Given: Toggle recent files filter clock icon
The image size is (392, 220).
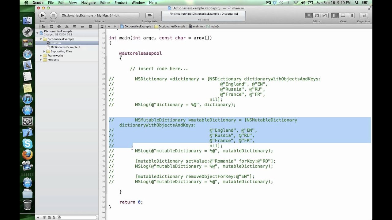Looking at the screenshot, I should coord(44,218).
